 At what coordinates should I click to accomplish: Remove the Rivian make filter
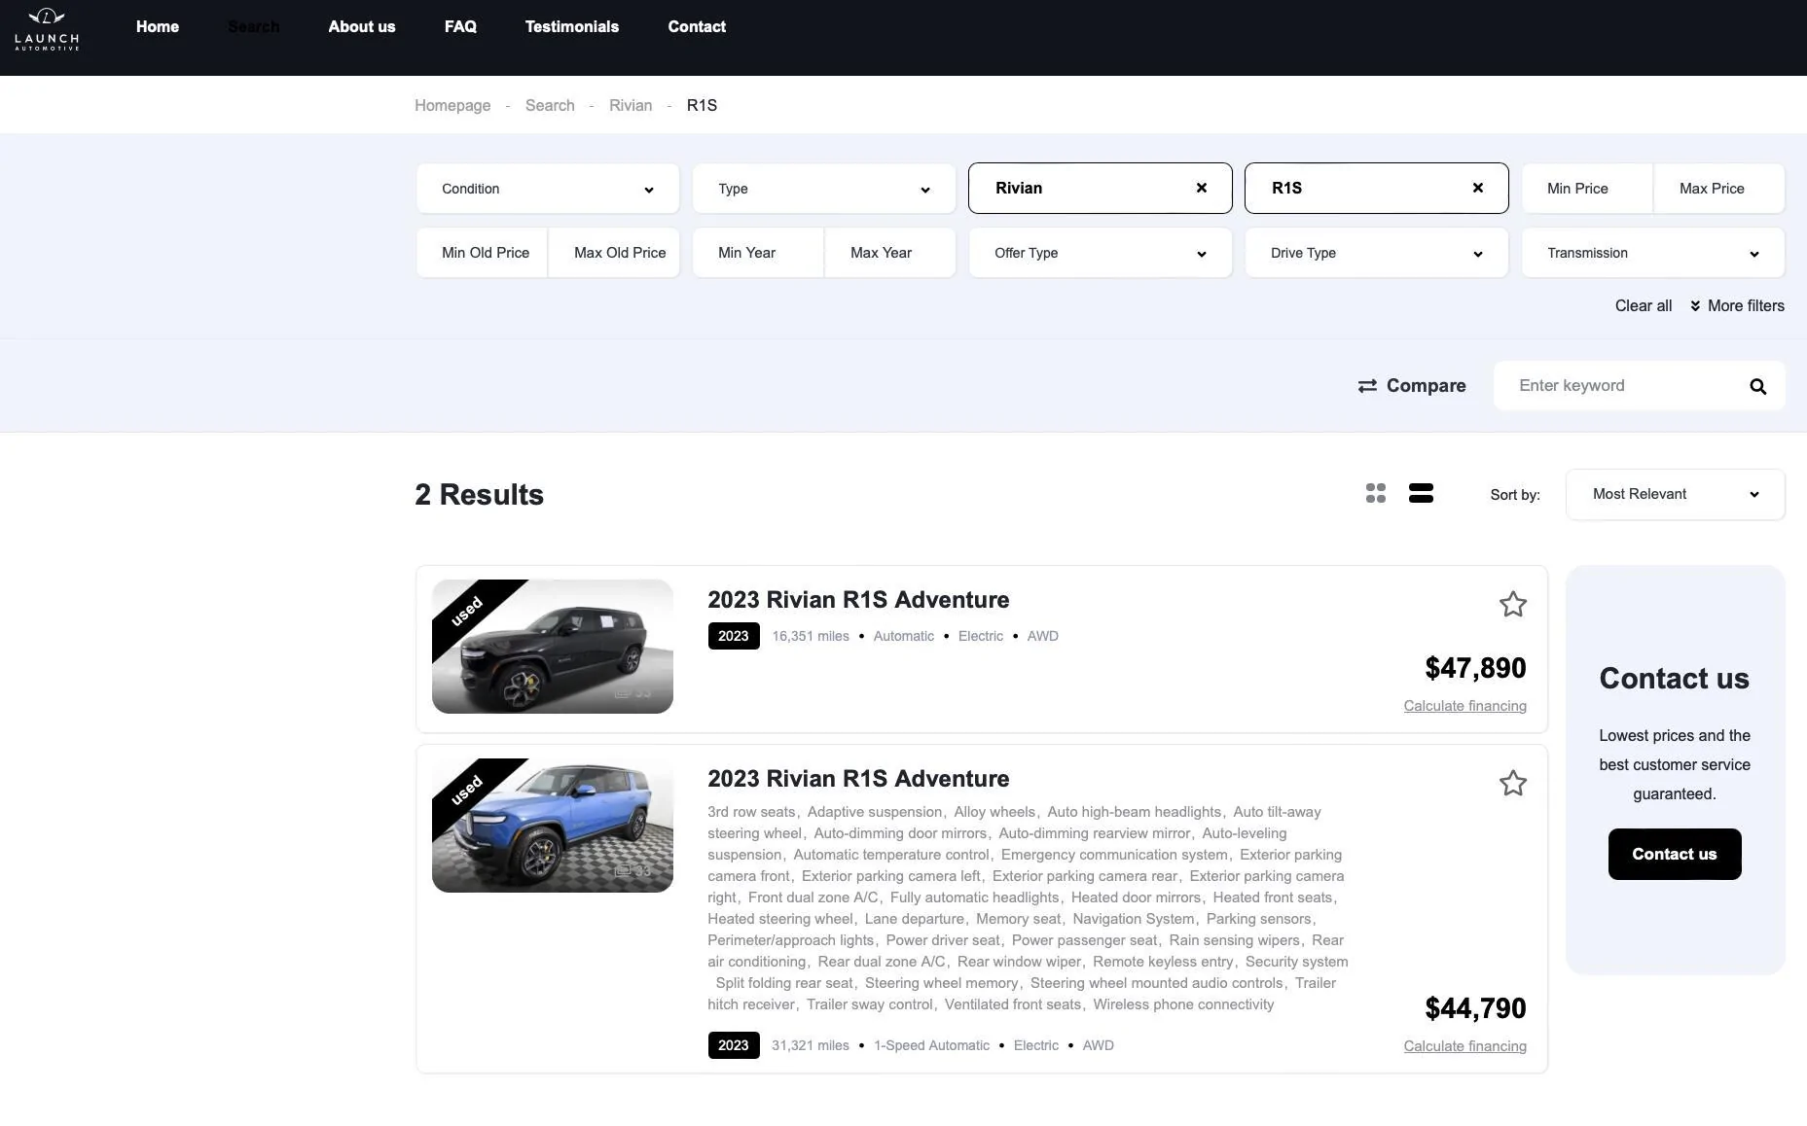coord(1202,189)
